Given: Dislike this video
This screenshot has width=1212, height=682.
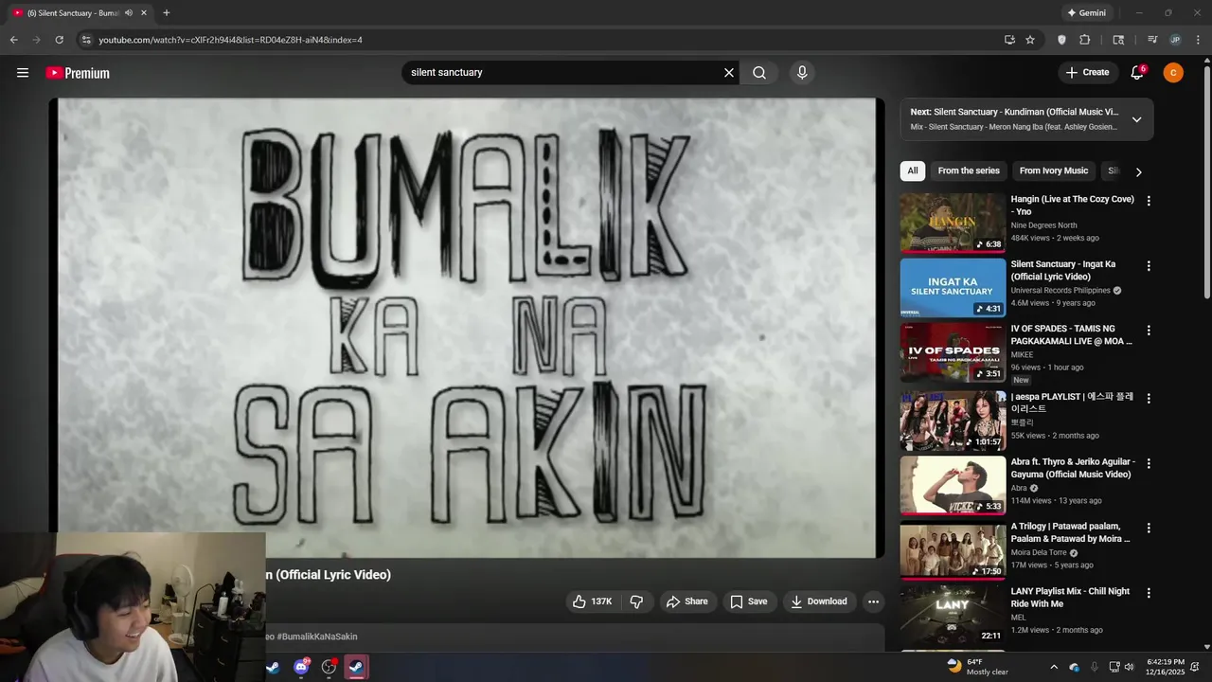Looking at the screenshot, I should click(636, 601).
